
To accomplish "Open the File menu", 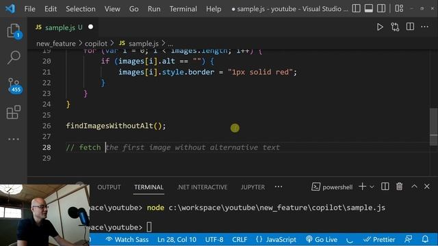I will (30, 9).
